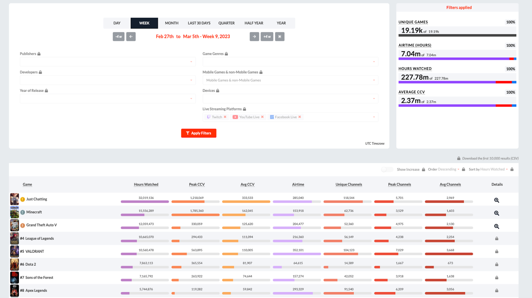Image resolution: width=532 pixels, height=298 pixels.
Task: Remove Twitch platform filter tag
Action: click(x=225, y=117)
